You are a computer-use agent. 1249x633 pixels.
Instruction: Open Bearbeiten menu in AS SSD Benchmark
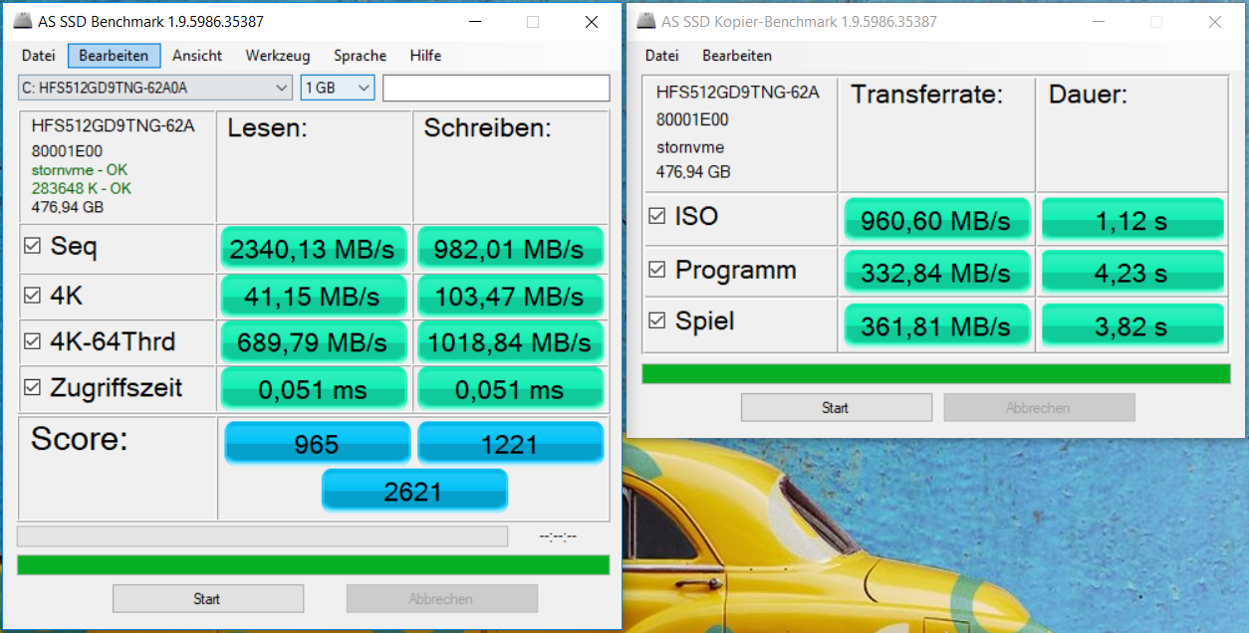[x=114, y=56]
